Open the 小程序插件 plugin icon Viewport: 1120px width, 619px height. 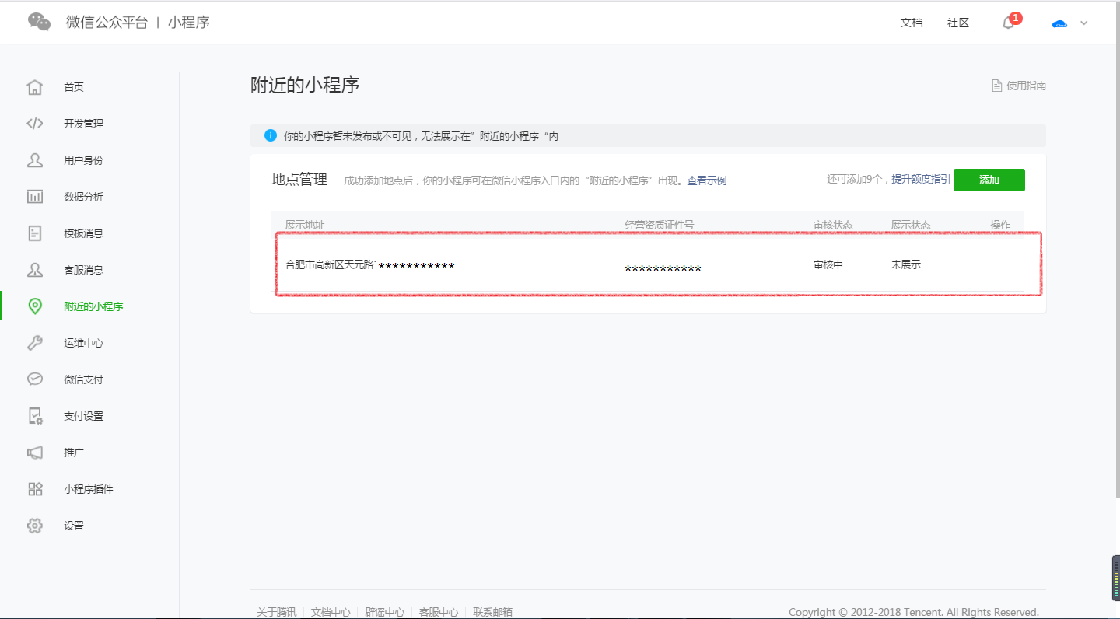pyautogui.click(x=35, y=488)
